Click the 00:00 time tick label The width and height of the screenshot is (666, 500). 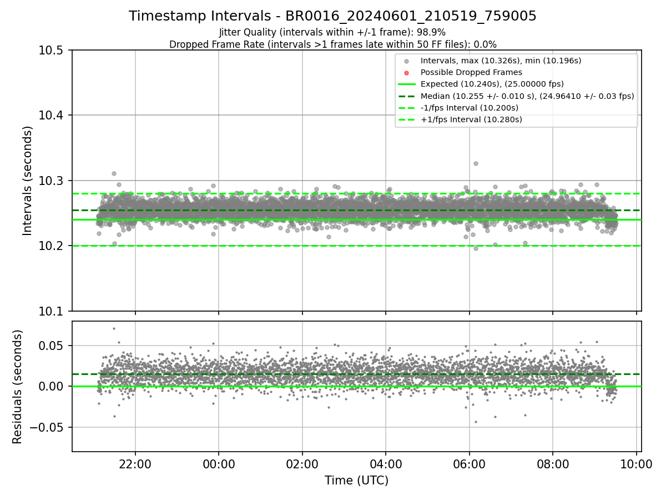[x=219, y=464]
